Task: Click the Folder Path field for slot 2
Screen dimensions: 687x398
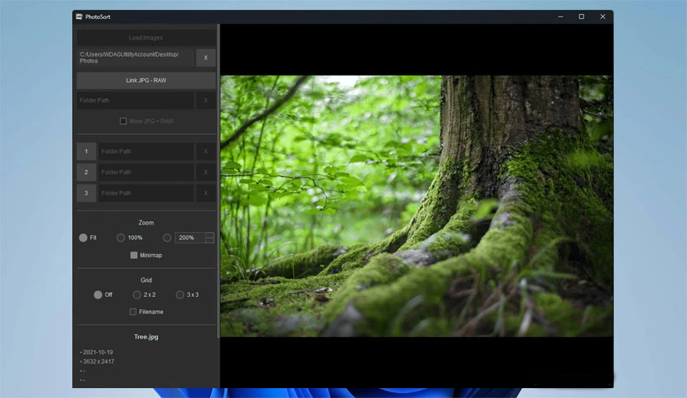Action: coord(146,172)
